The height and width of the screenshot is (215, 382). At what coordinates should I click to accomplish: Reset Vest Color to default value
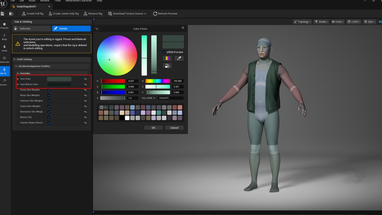(x=85, y=79)
